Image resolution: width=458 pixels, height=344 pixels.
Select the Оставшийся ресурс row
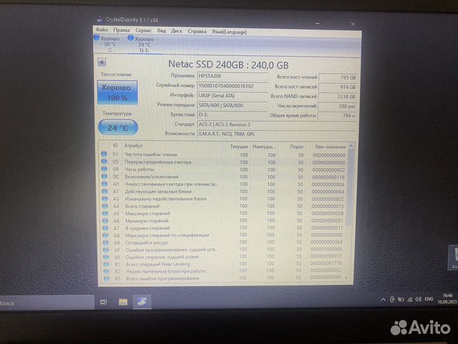pos(225,242)
